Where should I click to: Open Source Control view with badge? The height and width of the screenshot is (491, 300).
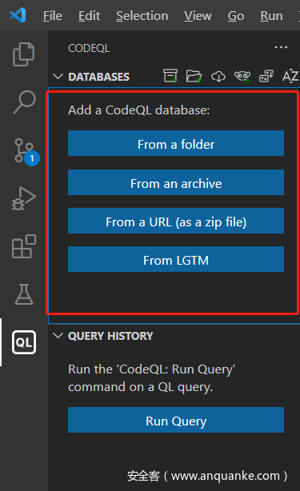click(26, 151)
